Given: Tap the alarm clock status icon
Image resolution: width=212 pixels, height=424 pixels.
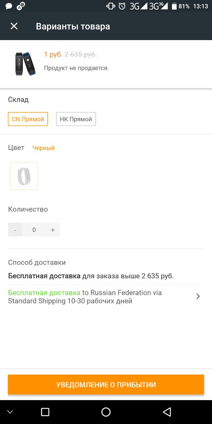Looking at the screenshot, I should (x=122, y=6).
